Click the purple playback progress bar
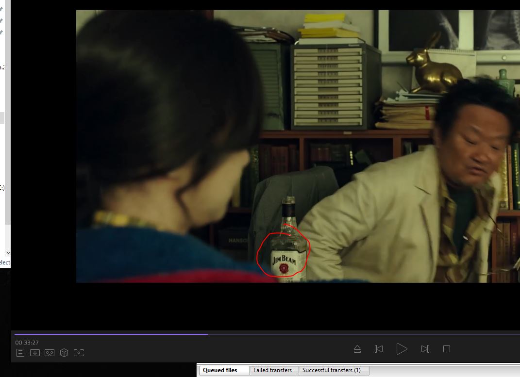The width and height of the screenshot is (520, 377). pyautogui.click(x=111, y=334)
